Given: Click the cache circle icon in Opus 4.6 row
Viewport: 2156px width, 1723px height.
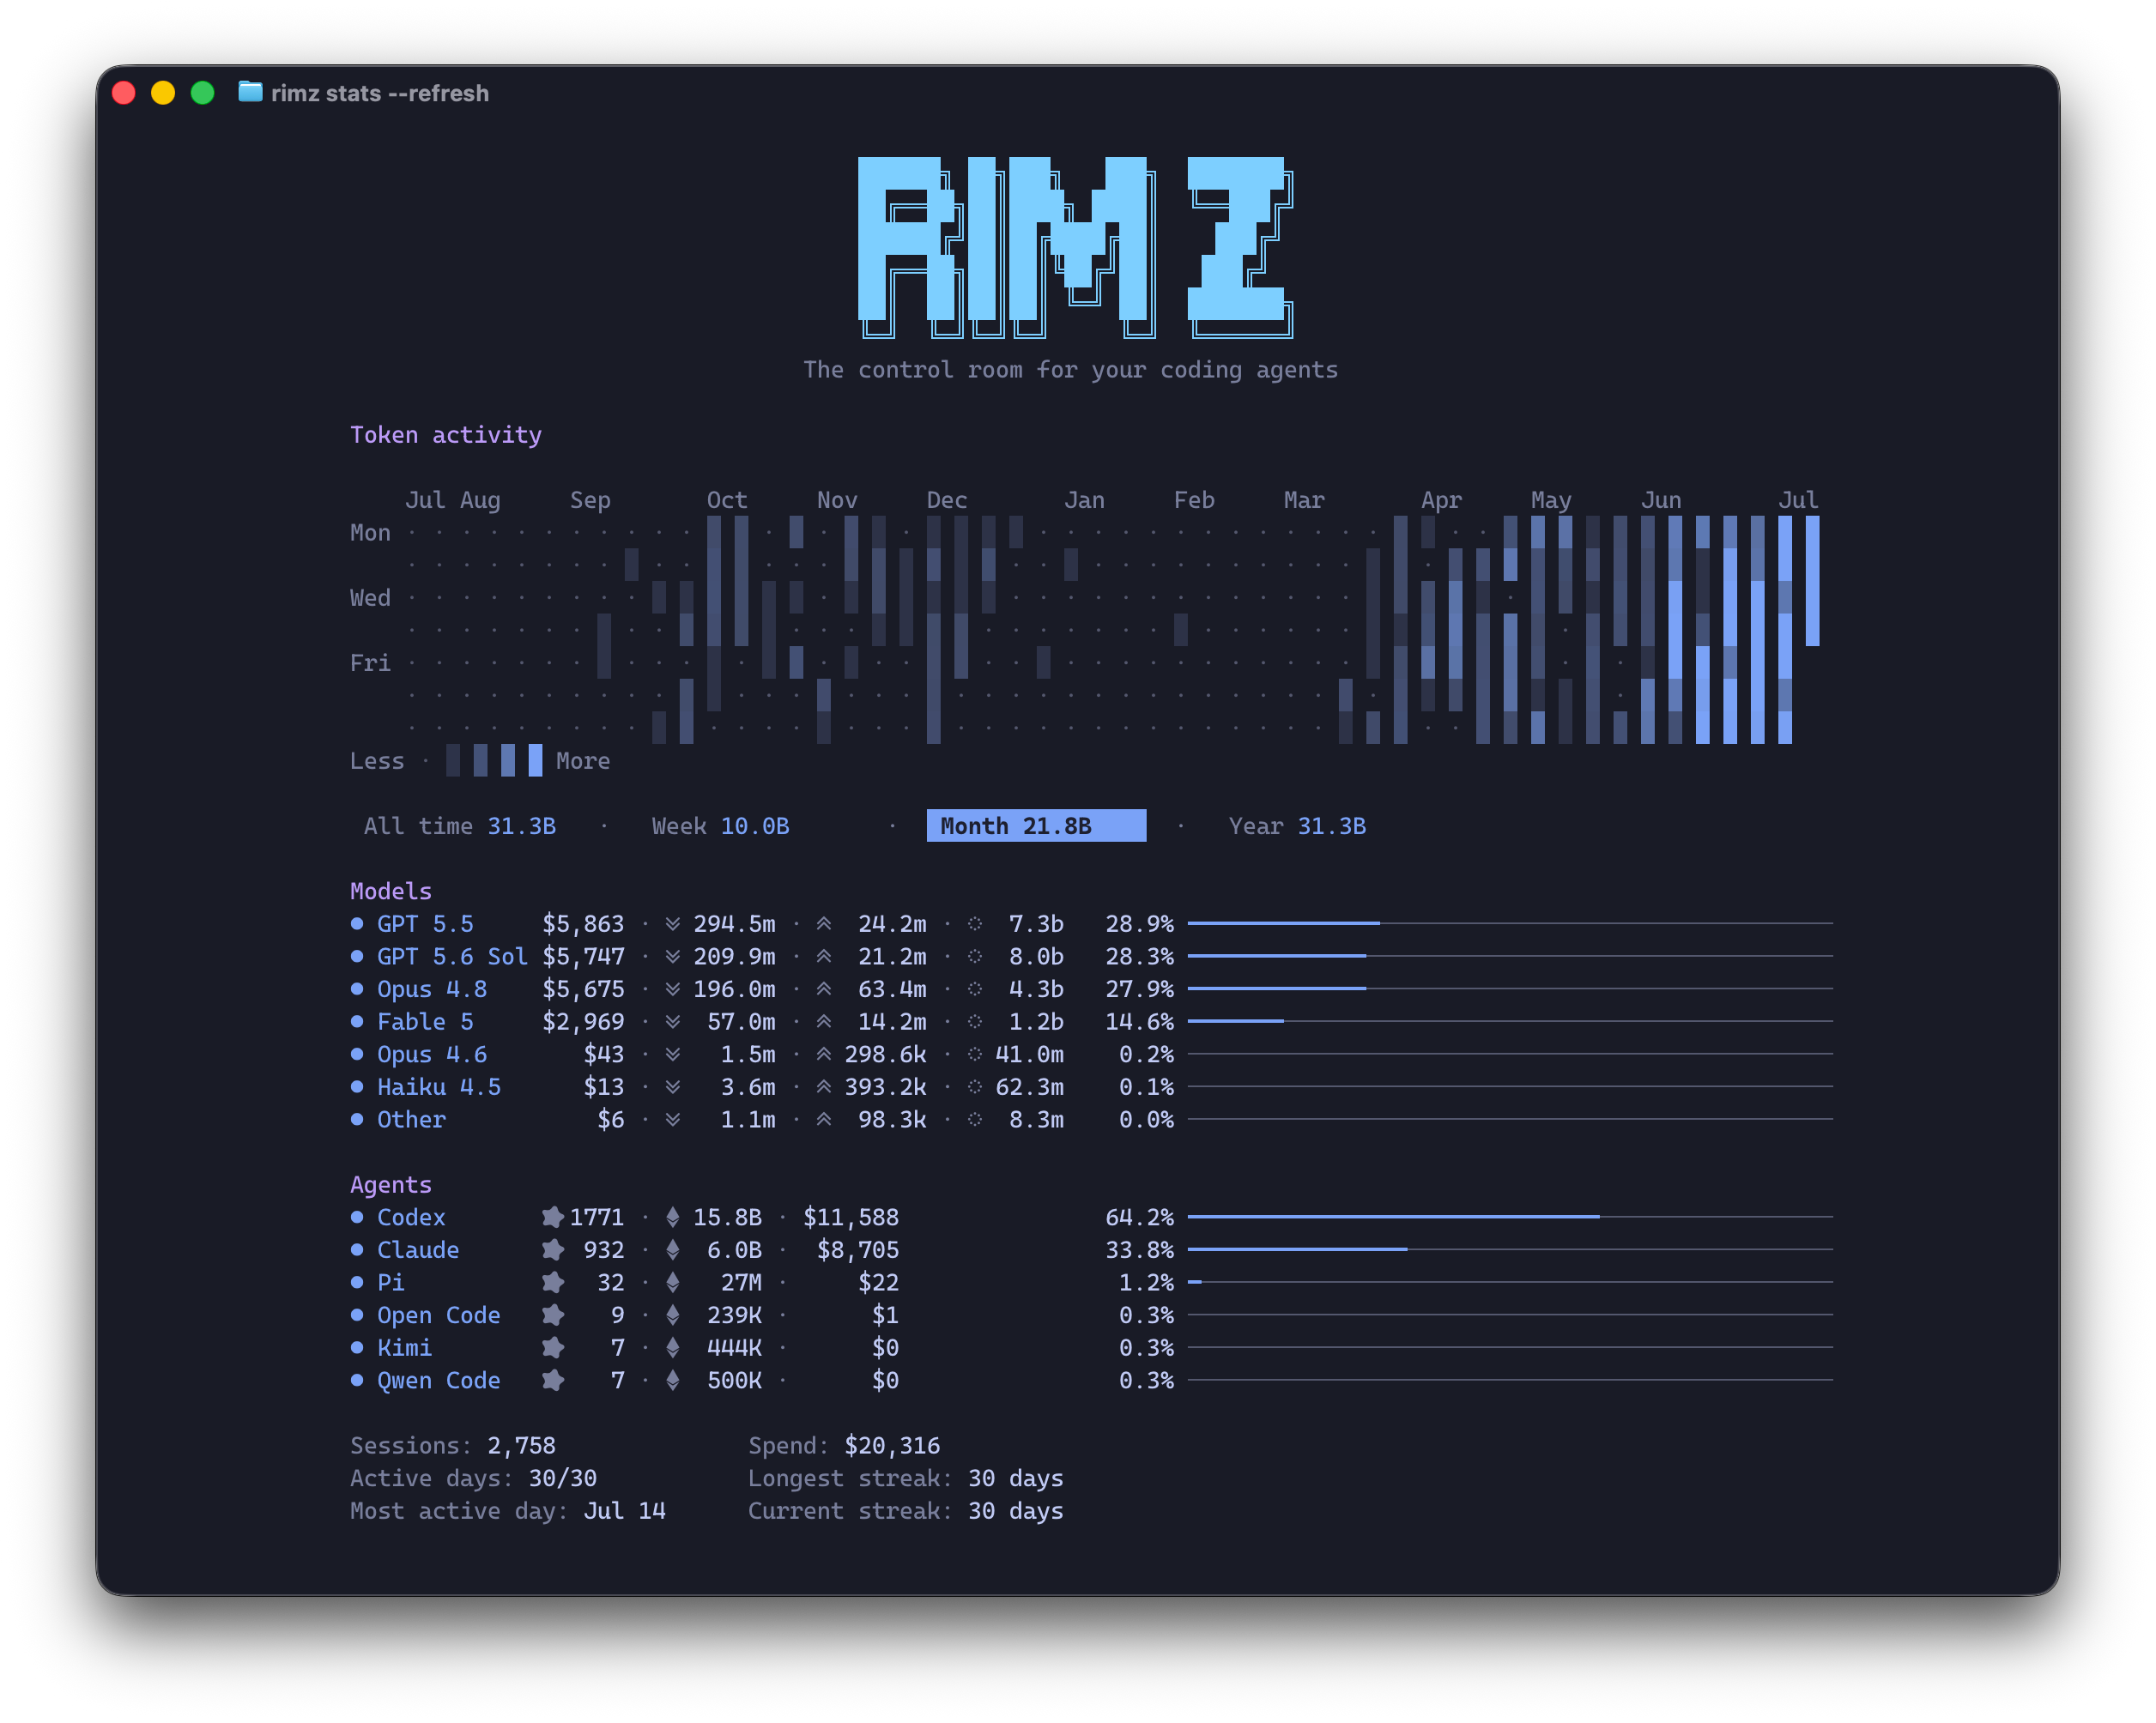Looking at the screenshot, I should [975, 1054].
